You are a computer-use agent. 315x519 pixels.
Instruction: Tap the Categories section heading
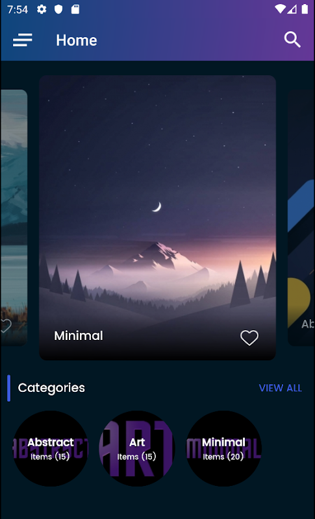tap(51, 387)
